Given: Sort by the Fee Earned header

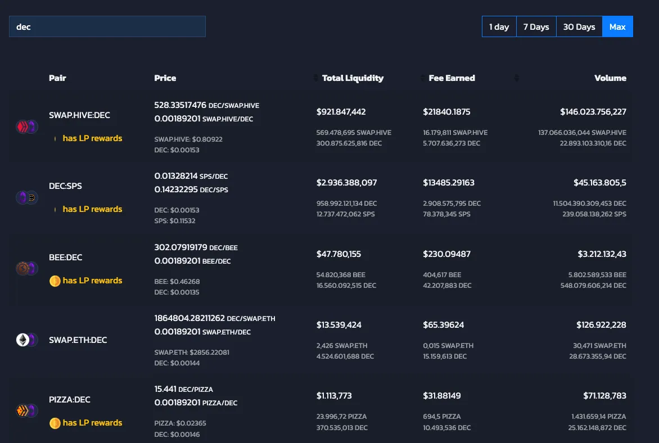Looking at the screenshot, I should point(452,78).
